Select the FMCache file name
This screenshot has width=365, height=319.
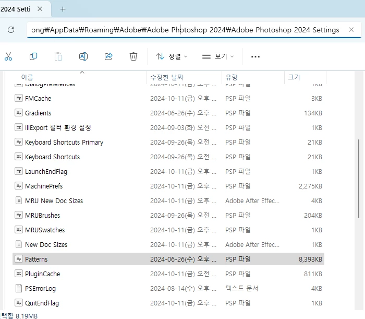[x=38, y=98]
